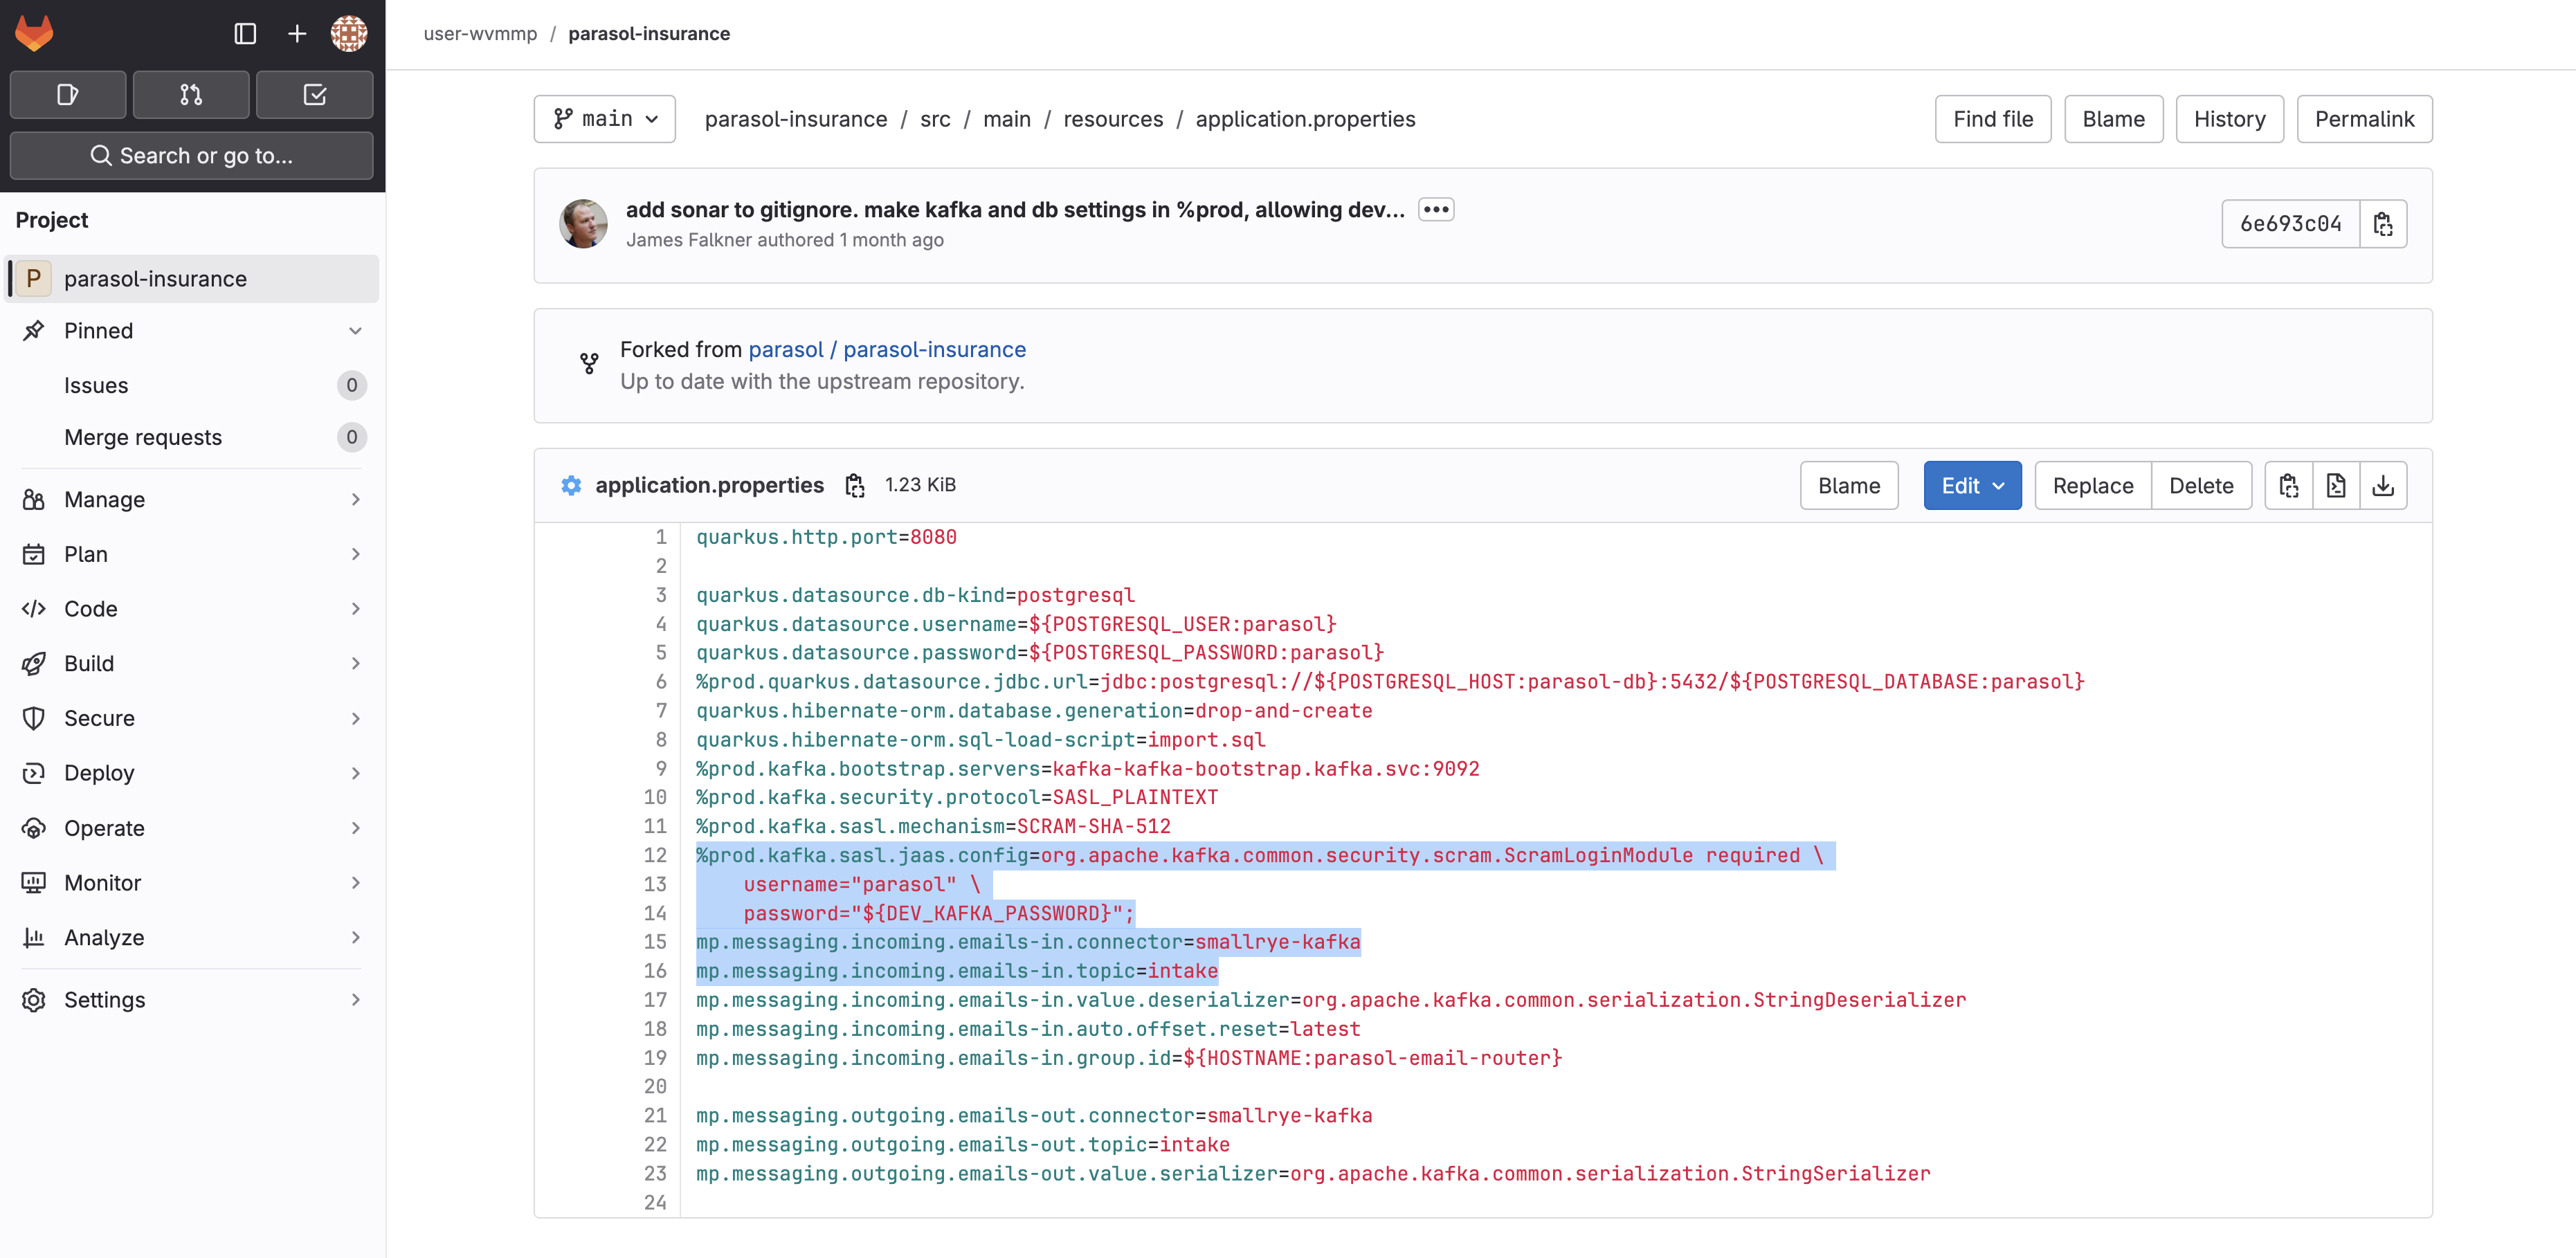Copy file path next to application.properties
Viewport: 2576px width, 1258px height.
pyautogui.click(x=855, y=485)
